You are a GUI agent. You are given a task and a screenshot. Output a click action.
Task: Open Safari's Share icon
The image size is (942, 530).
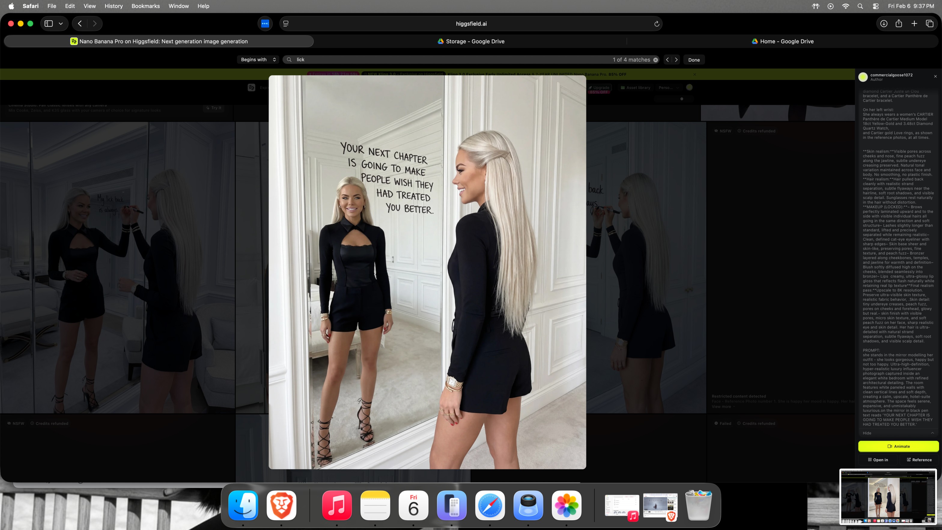(x=898, y=24)
